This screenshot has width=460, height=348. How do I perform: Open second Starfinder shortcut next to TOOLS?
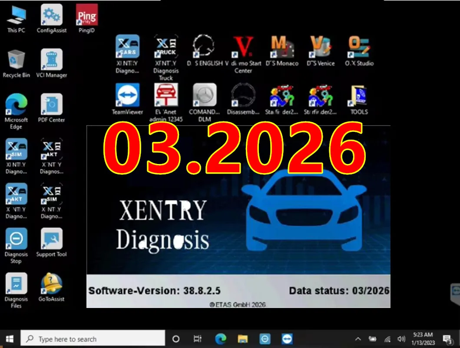(321, 99)
